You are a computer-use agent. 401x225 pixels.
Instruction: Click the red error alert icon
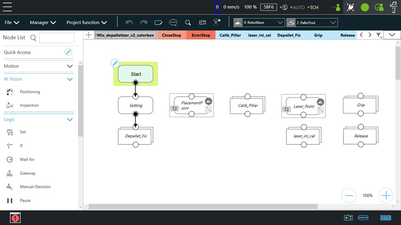click(15, 218)
